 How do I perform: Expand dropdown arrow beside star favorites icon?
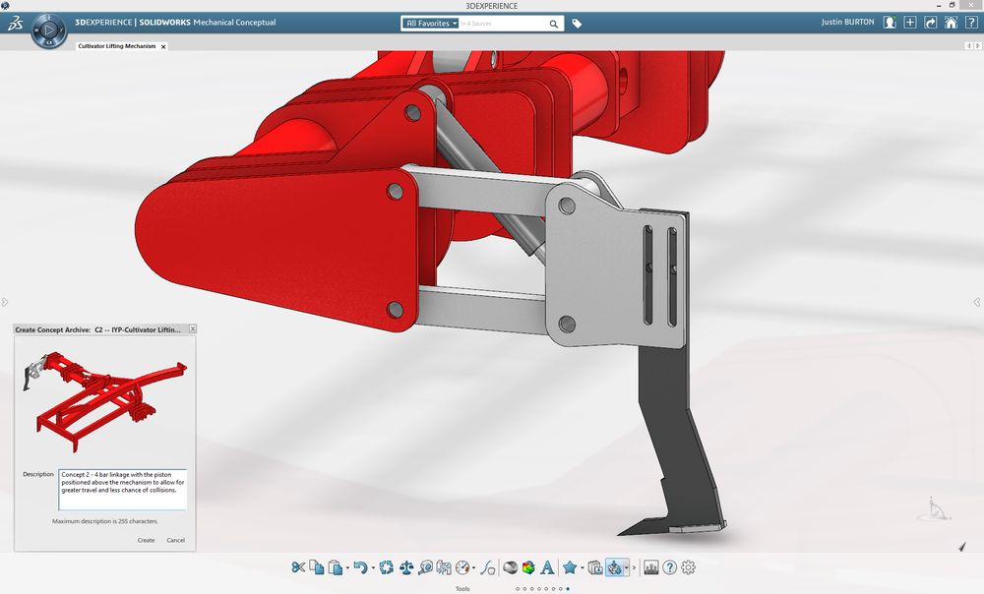[x=583, y=568]
